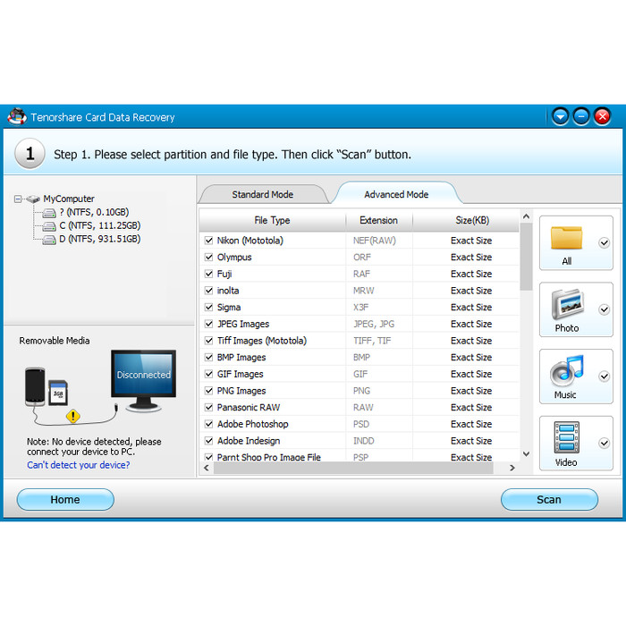The height and width of the screenshot is (626, 626).
Task: Close the Card Data Recovery window
Action: tap(602, 116)
